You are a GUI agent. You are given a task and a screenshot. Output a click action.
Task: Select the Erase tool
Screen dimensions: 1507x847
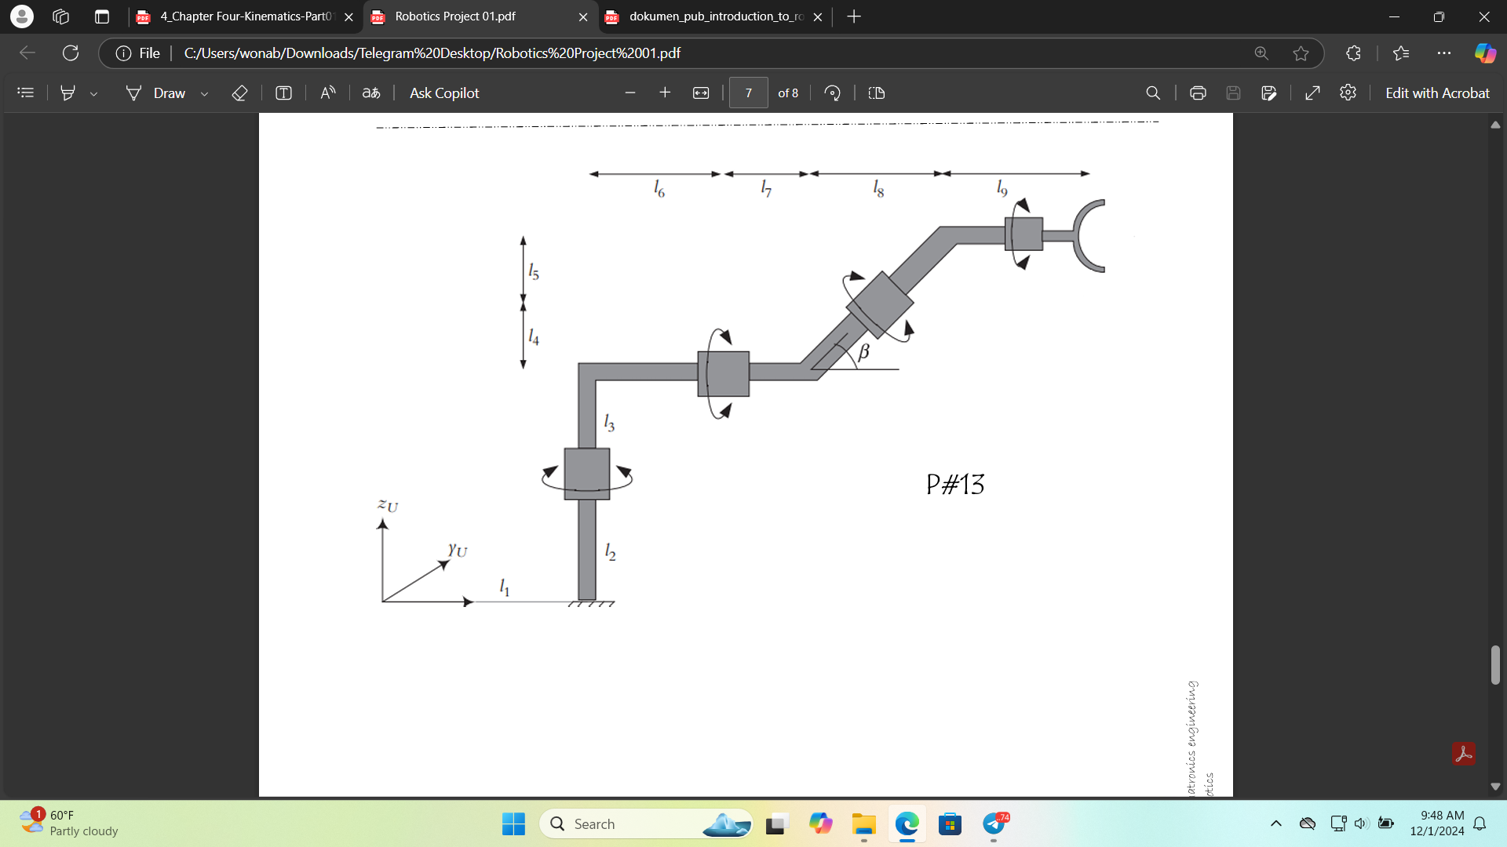(x=239, y=93)
